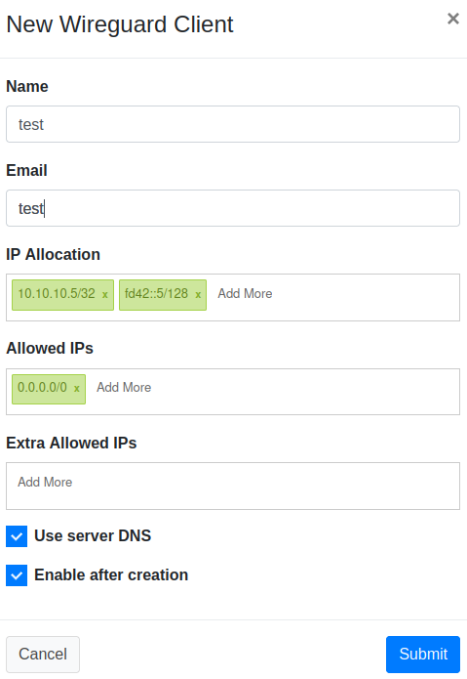Click Add More in Allowed IPs
467x679 pixels.
pos(124,387)
